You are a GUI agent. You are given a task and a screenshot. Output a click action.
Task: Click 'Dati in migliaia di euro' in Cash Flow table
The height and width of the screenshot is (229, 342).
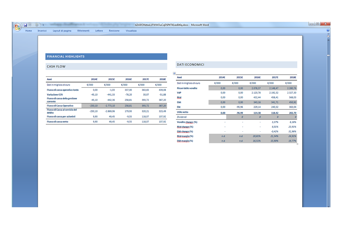click(x=58, y=85)
